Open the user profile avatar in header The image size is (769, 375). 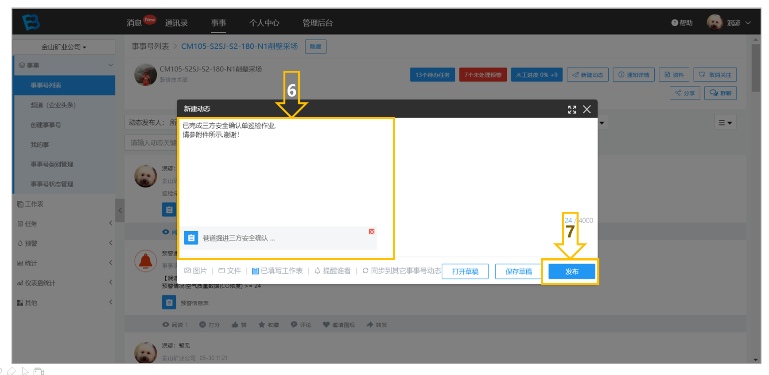pos(715,22)
